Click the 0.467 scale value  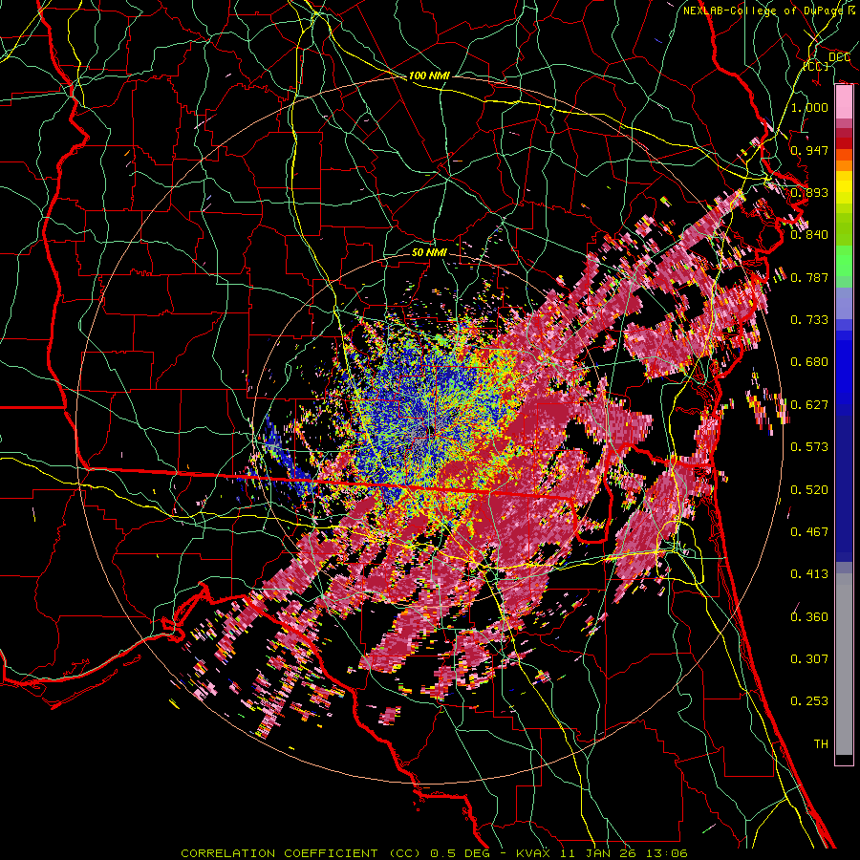[x=809, y=532]
